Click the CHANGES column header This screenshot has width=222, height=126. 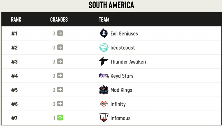(x=59, y=20)
